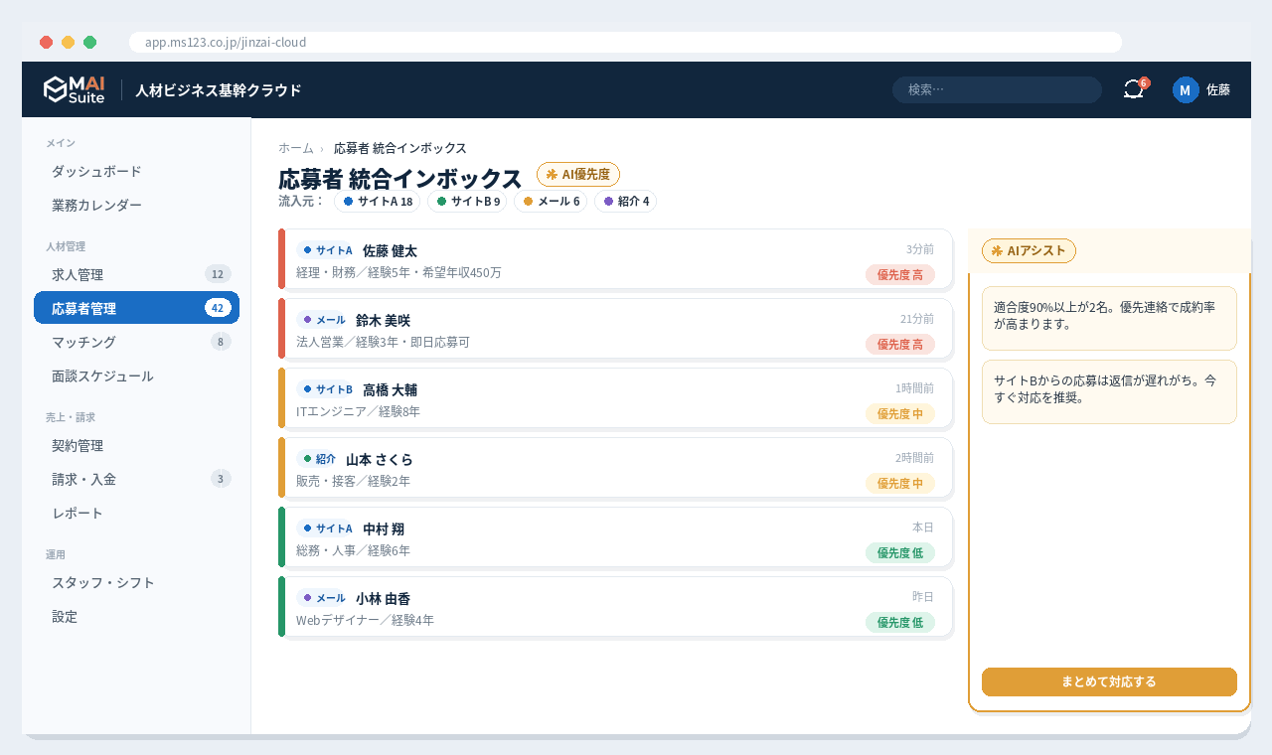Go to 求人管理 in the sidebar
Viewport: 1272px width, 755px height.
[136, 274]
